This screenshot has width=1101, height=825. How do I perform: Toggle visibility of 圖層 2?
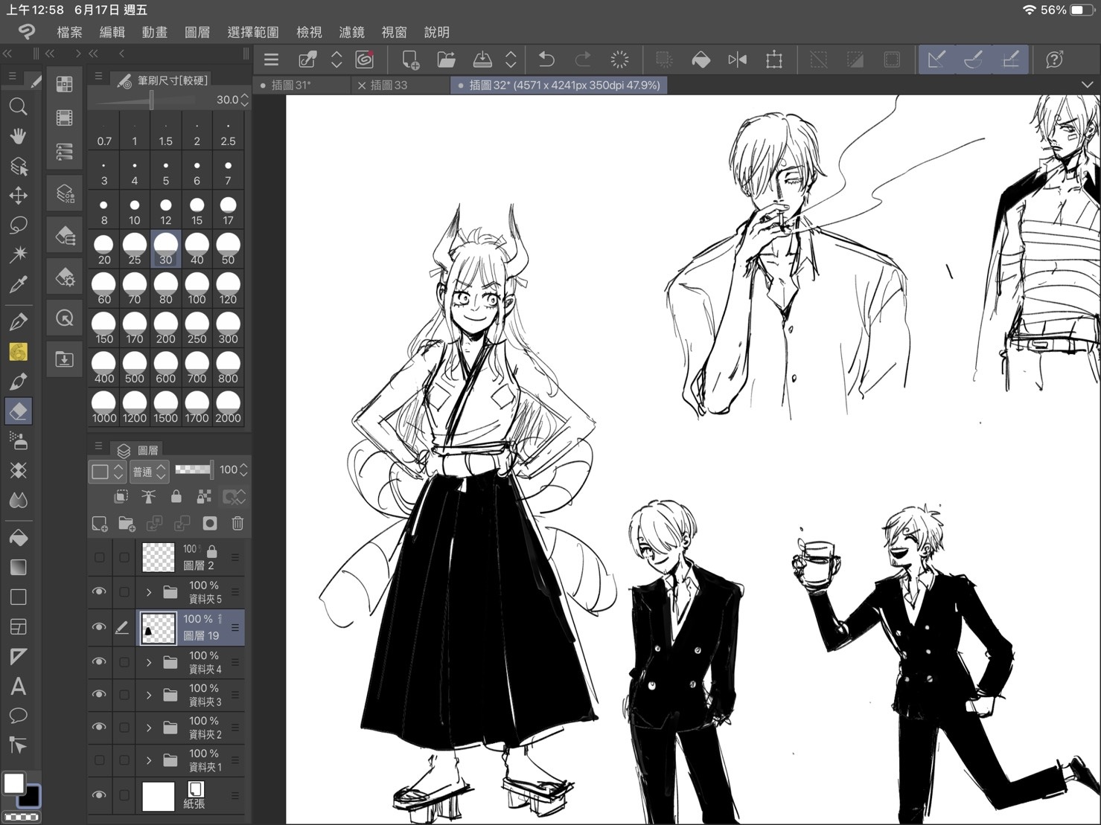coord(99,557)
